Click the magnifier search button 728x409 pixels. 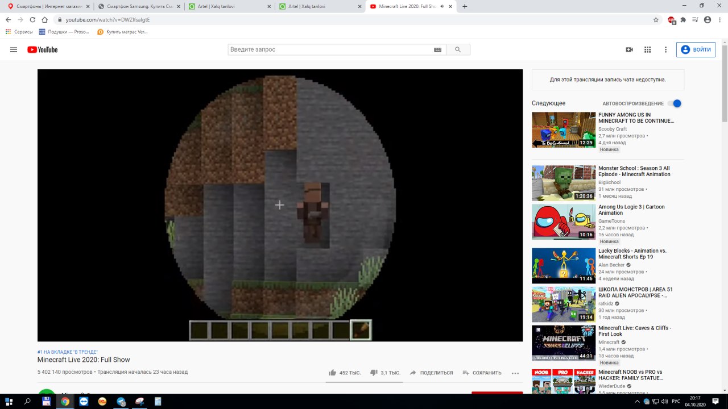point(458,50)
